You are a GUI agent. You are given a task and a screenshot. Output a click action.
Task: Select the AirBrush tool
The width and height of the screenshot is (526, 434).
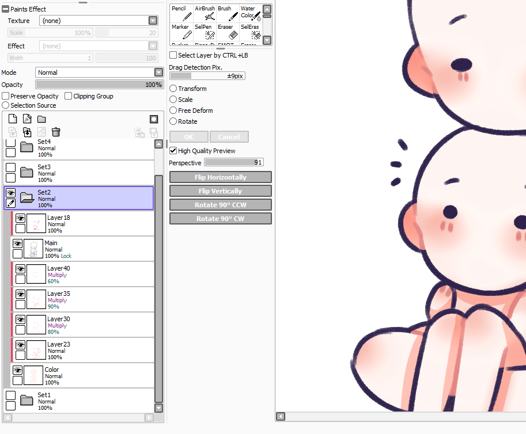[x=205, y=13]
